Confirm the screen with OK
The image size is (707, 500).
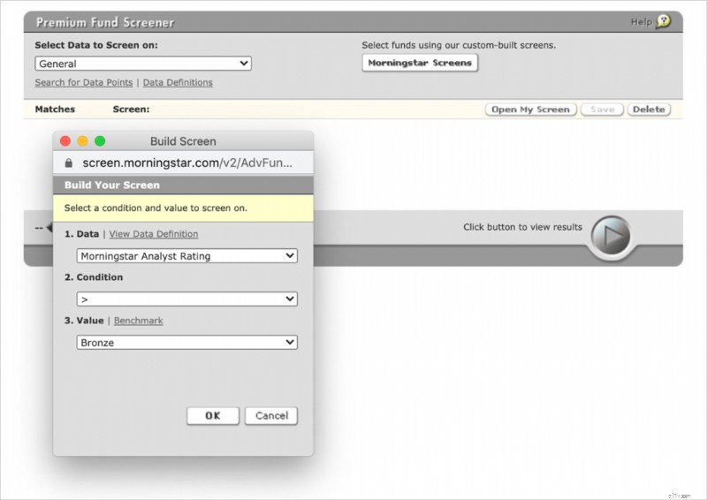point(213,416)
